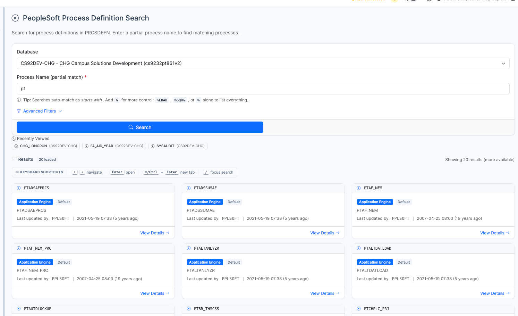Image resolution: width=518 pixels, height=316 pixels.
Task: Click the list icon beside Results
Action: pyautogui.click(x=14, y=159)
